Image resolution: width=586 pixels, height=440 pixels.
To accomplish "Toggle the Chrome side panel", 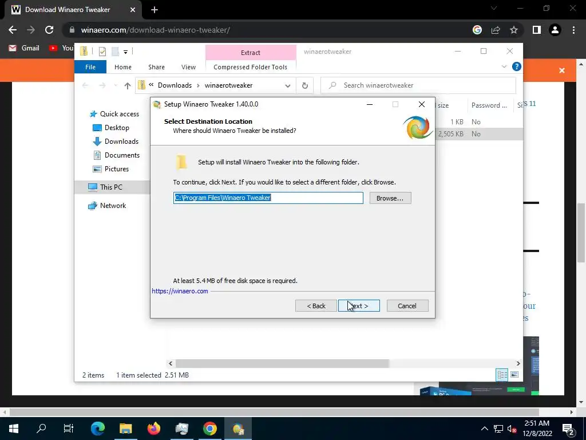I will coord(537,30).
